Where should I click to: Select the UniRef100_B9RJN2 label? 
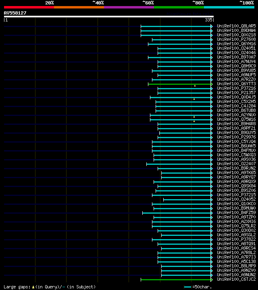236,168
